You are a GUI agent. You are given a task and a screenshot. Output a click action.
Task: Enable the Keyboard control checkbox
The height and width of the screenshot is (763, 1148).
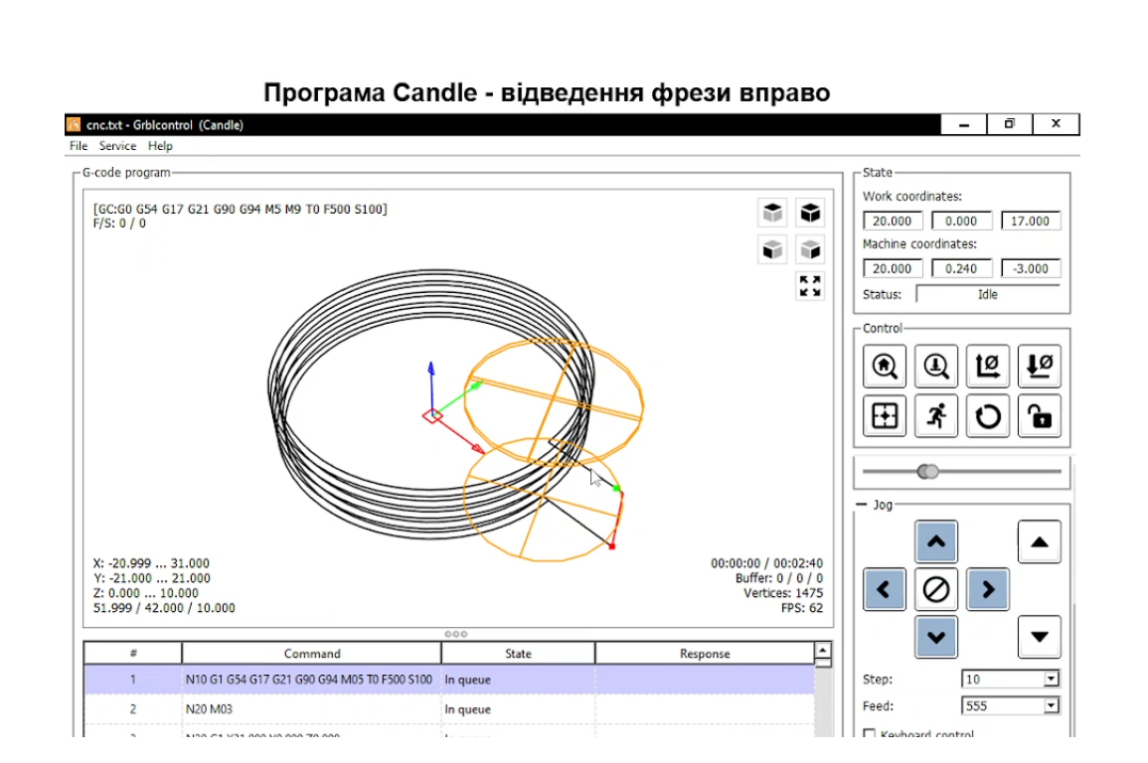pos(870,735)
